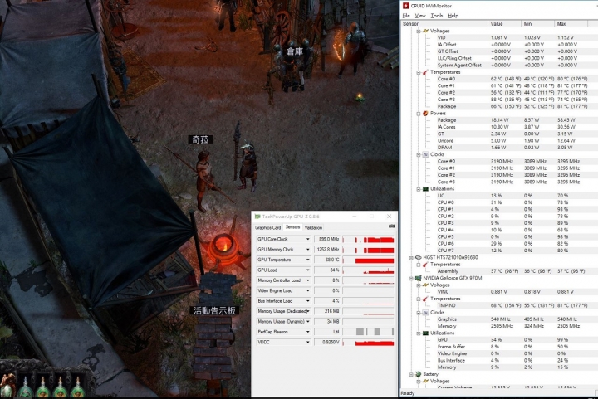This screenshot has height=399, width=598.
Task: Click the 奇菈 NPC name label
Action: 200,139
